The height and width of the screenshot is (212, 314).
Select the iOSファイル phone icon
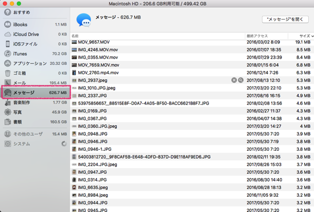point(8,44)
